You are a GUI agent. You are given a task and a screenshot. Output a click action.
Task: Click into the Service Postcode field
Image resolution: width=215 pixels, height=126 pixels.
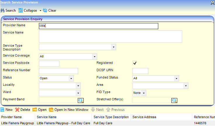[x=49, y=64]
